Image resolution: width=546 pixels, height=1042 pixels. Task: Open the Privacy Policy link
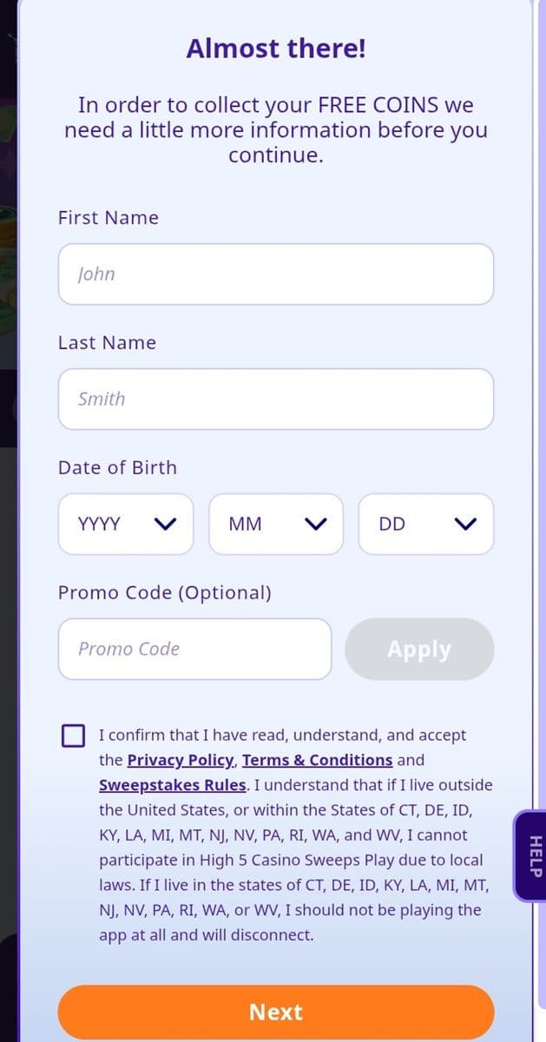179,760
